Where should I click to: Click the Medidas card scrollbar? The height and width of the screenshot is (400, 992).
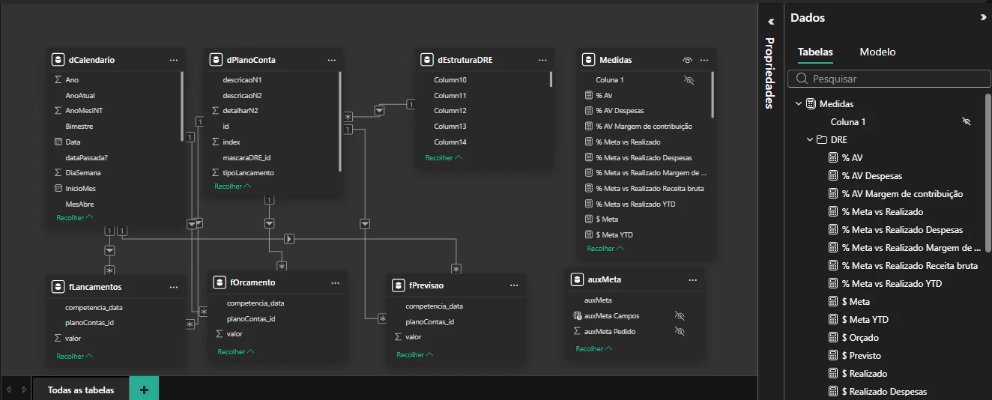[713, 94]
